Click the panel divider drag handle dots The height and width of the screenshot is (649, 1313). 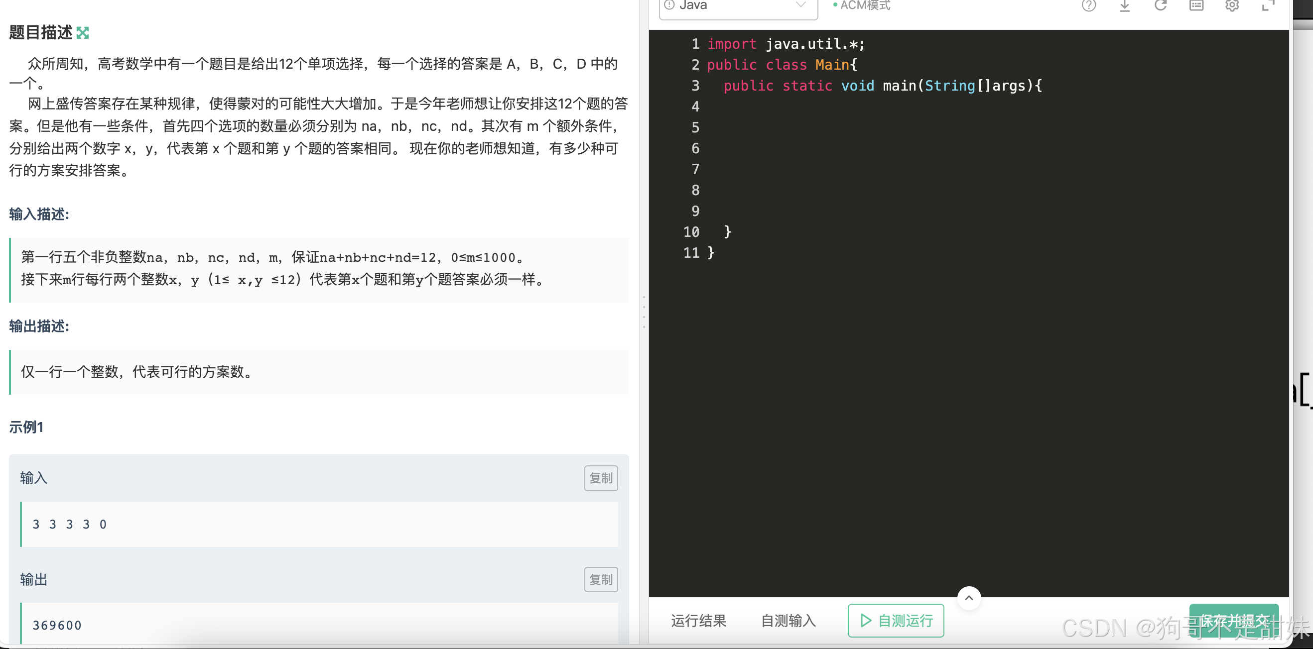[x=644, y=312]
